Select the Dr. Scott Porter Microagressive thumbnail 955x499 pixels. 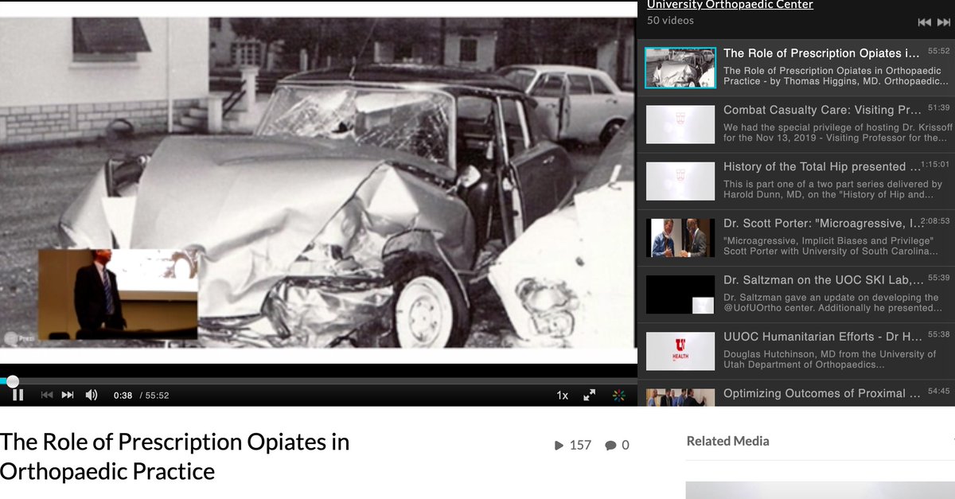680,237
